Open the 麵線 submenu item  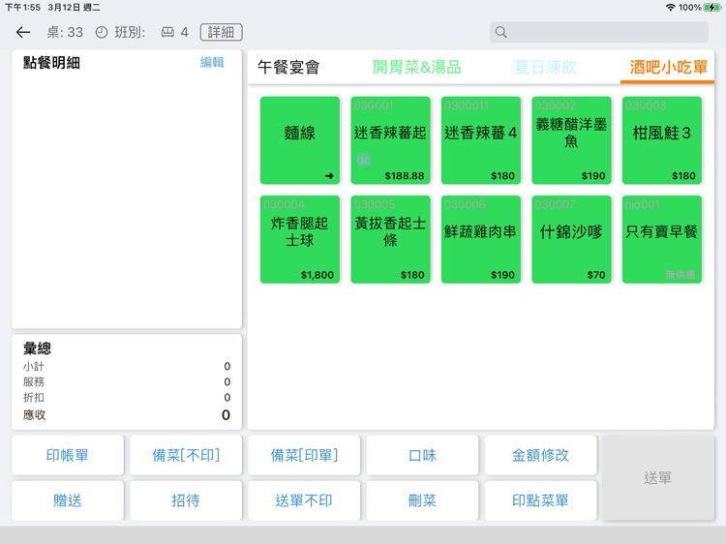pos(299,140)
